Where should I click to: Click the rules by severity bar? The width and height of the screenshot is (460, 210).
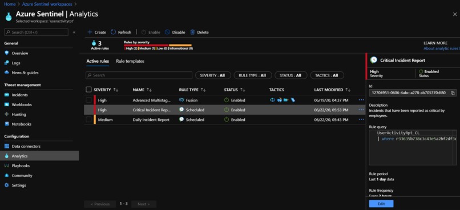(158, 46)
